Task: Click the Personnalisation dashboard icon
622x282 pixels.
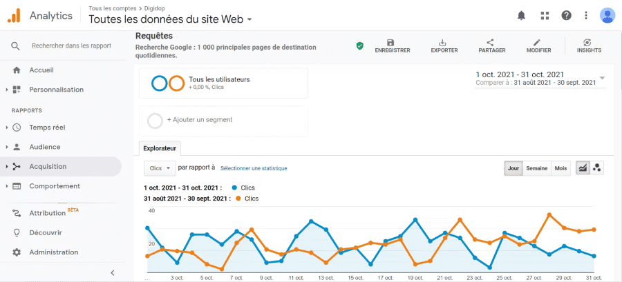Action: tap(17, 90)
